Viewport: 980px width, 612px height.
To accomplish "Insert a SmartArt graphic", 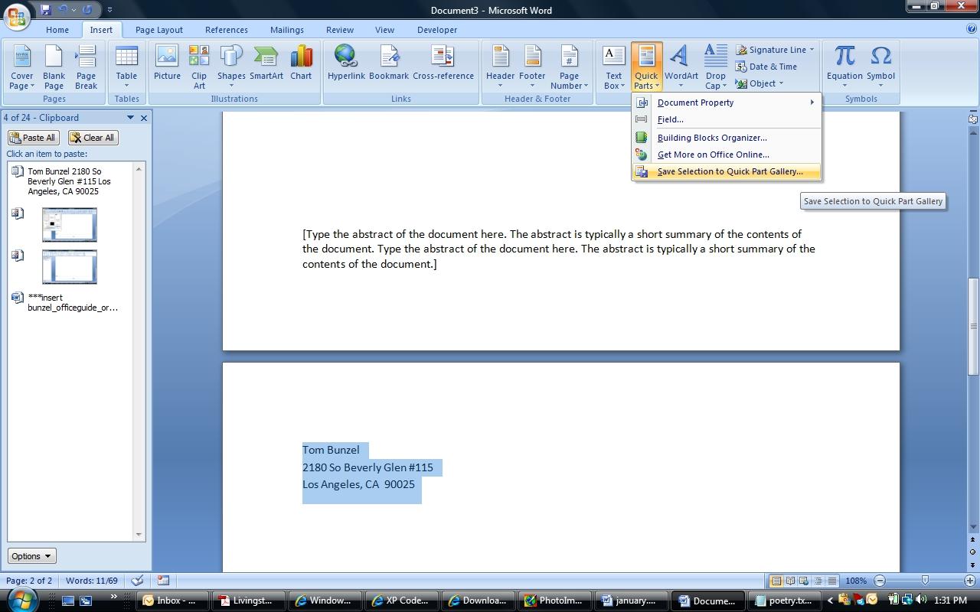I will coord(266,65).
